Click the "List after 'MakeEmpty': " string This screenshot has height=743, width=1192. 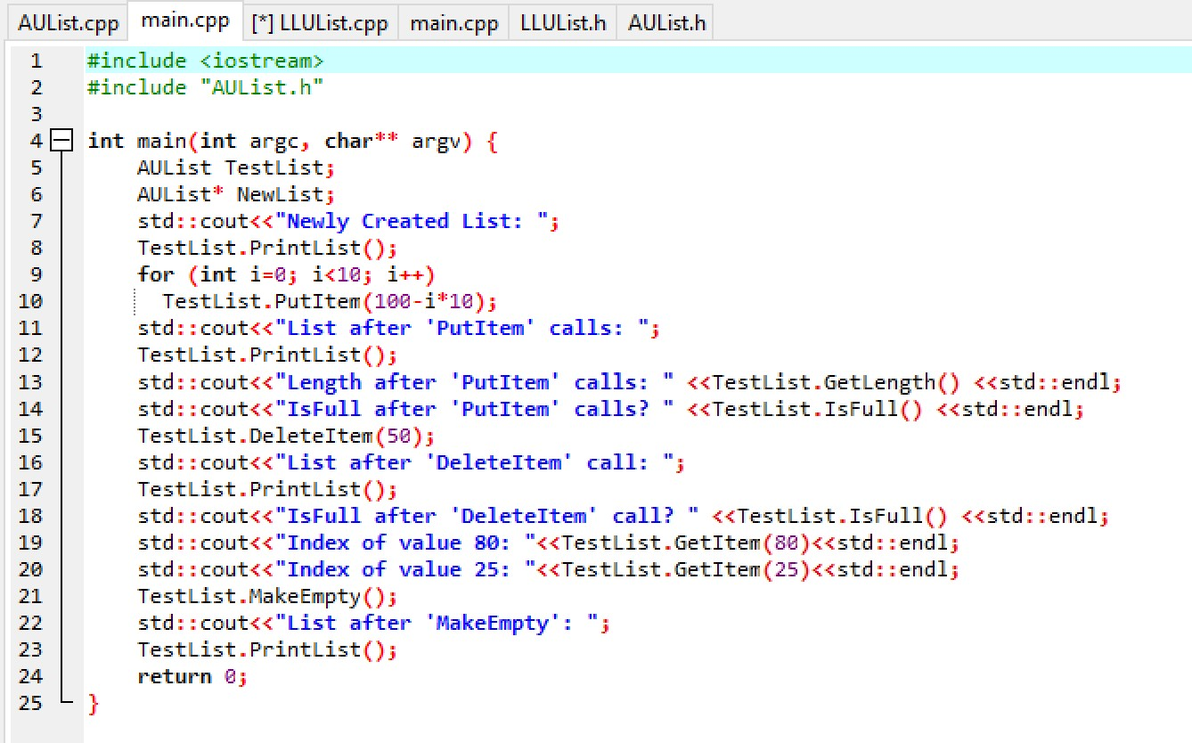coord(437,623)
